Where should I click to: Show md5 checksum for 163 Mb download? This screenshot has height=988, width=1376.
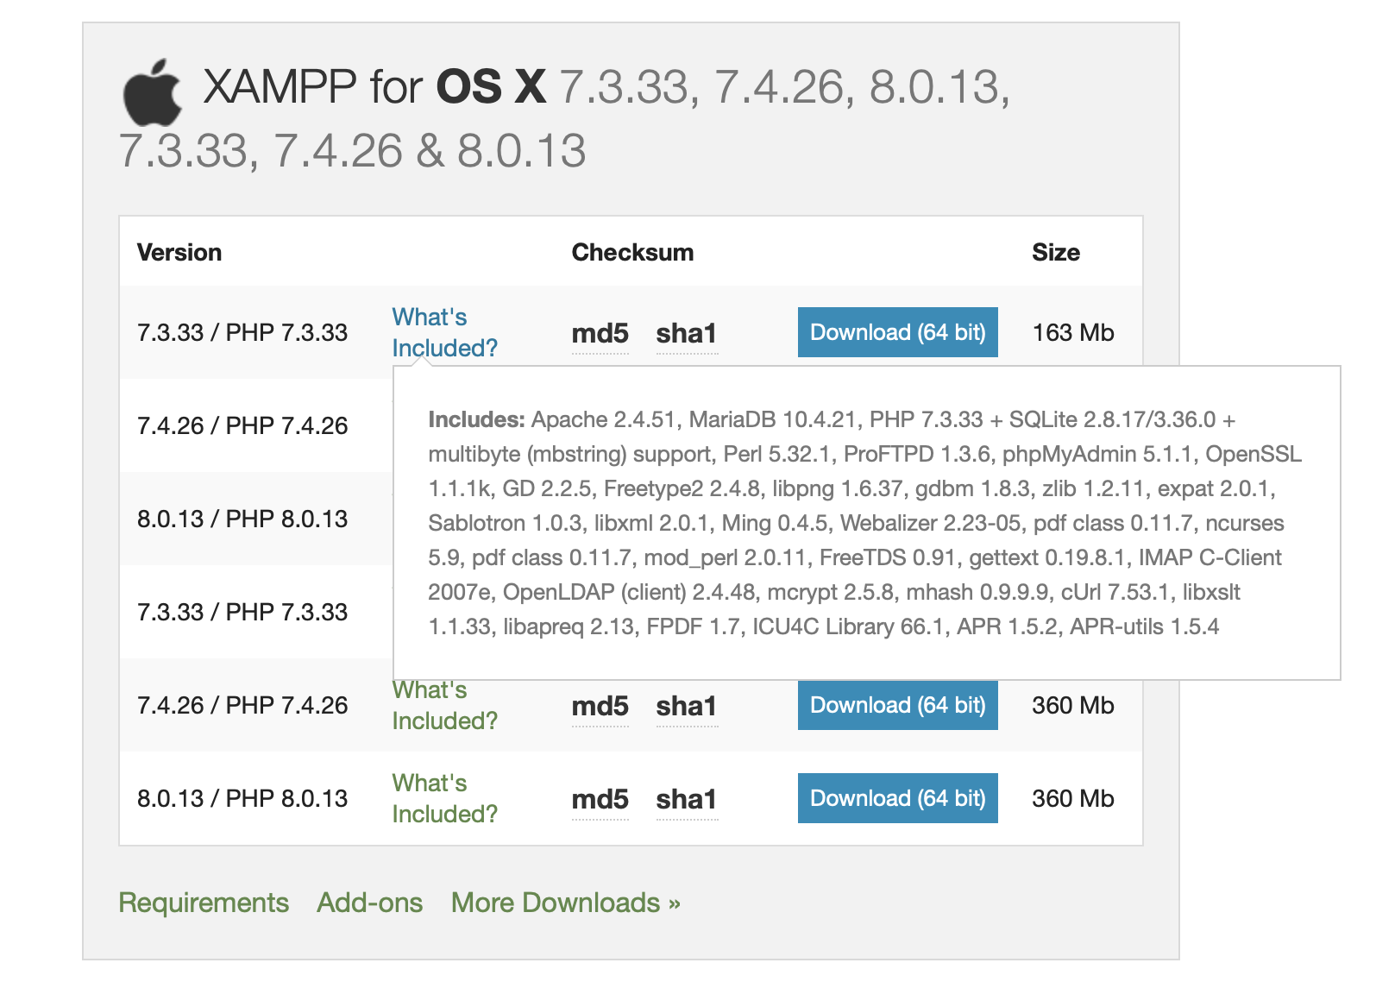click(x=600, y=333)
